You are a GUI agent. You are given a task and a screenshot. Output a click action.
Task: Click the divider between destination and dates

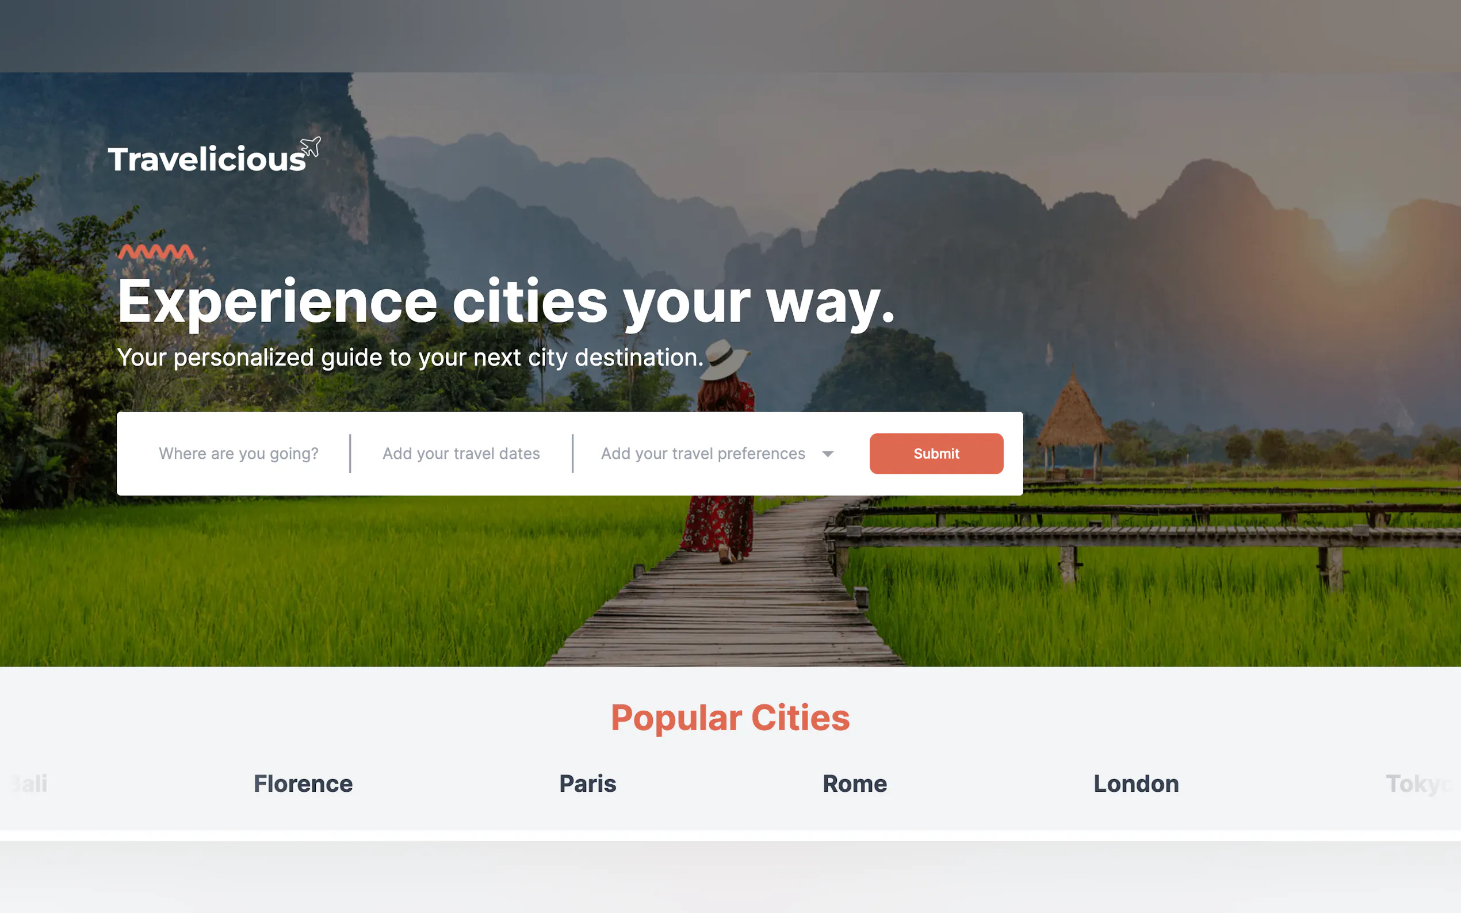(350, 454)
